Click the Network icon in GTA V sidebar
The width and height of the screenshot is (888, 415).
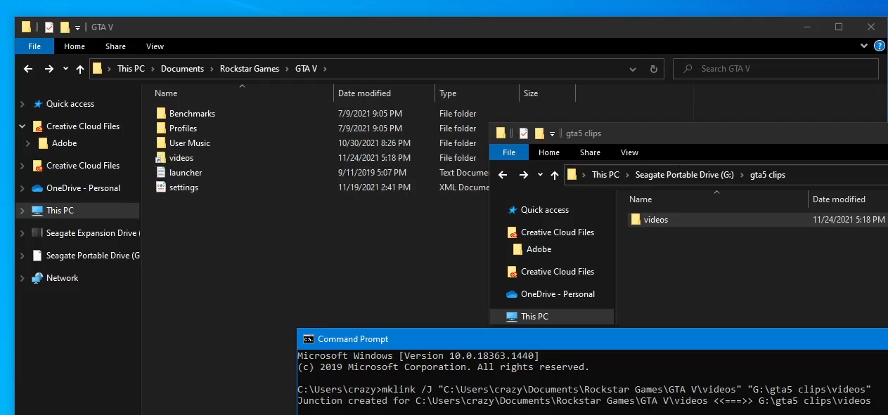[38, 278]
